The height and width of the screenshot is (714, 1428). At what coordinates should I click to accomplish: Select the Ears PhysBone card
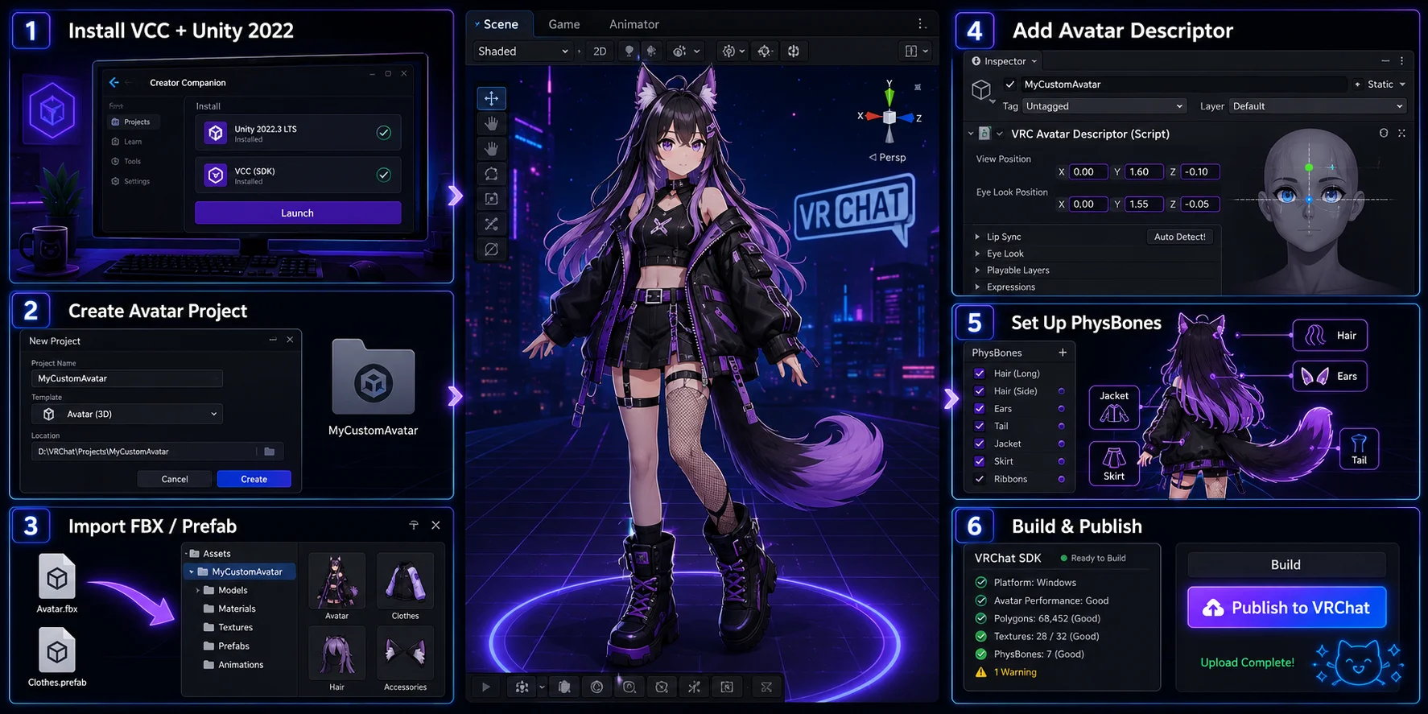[1330, 376]
